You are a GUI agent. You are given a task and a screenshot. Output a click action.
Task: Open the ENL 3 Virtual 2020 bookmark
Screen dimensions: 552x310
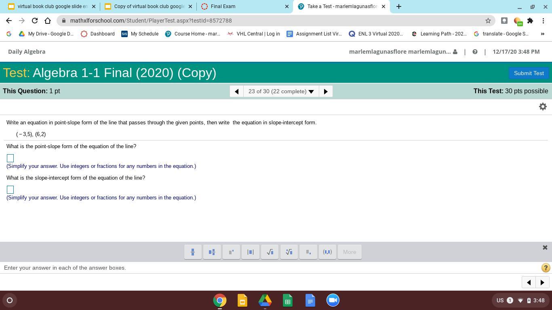point(376,34)
